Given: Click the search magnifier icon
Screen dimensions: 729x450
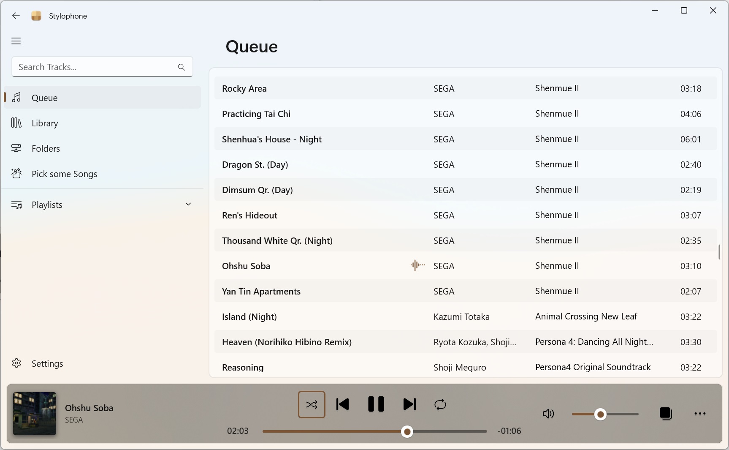Looking at the screenshot, I should 182,67.
